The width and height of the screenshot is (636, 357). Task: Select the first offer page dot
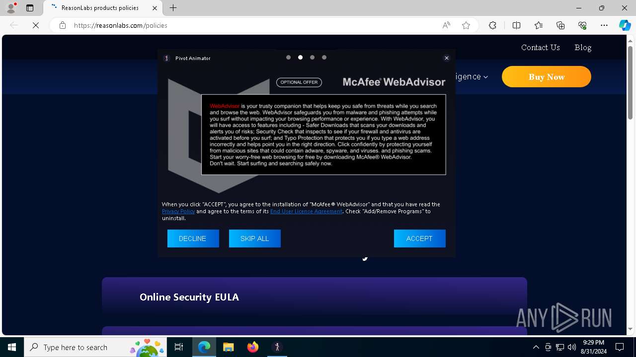(288, 58)
